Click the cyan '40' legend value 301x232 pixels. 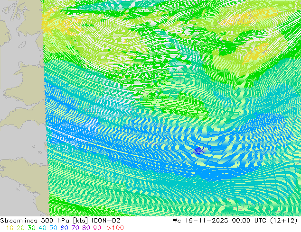point(42,228)
